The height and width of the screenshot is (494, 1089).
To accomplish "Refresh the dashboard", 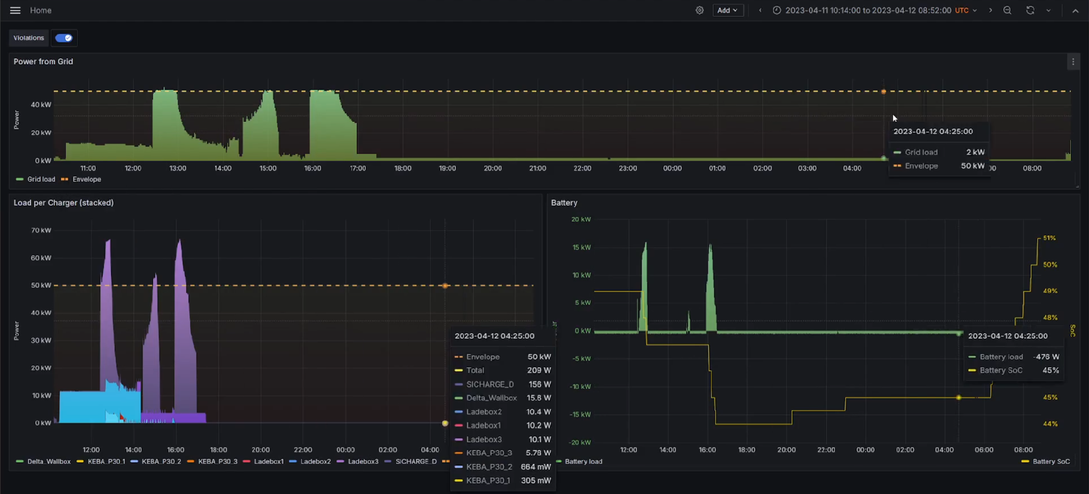I will (x=1030, y=10).
